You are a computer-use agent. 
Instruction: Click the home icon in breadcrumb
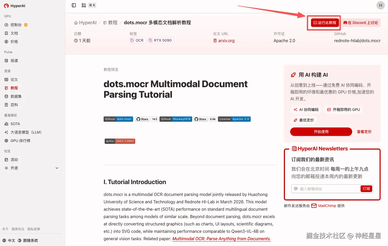pyautogui.click(x=76, y=23)
